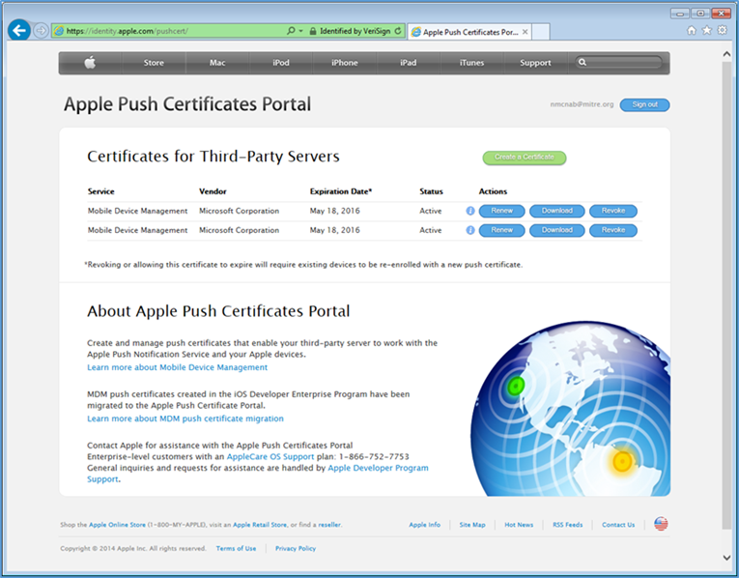Open the iPhone menu item
The height and width of the screenshot is (578, 739).
345,63
